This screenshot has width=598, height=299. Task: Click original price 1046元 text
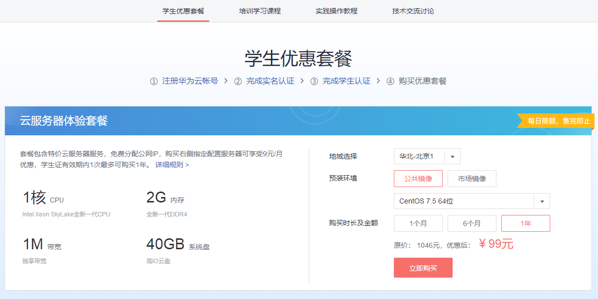pos(429,245)
